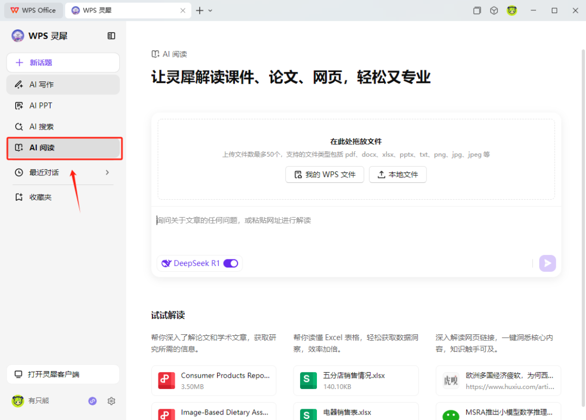Click the vertical scrollbar on the right

click(x=583, y=228)
